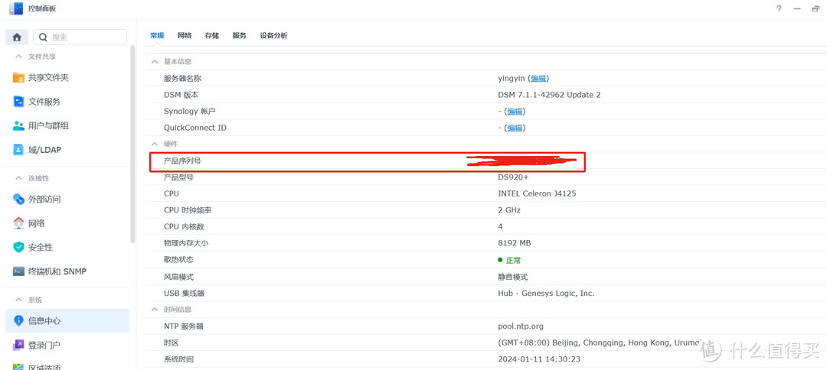This screenshot has width=827, height=370.
Task: Select the DS920+ model value
Action: (x=513, y=177)
